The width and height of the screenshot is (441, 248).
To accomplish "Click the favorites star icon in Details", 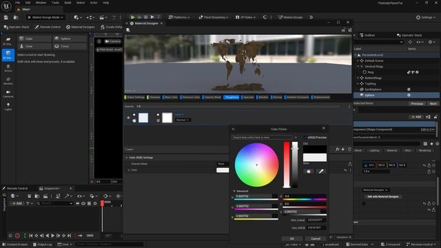I will (x=431, y=144).
